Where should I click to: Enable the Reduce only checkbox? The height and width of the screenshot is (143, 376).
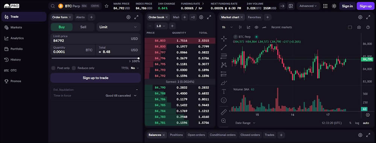[74, 68]
